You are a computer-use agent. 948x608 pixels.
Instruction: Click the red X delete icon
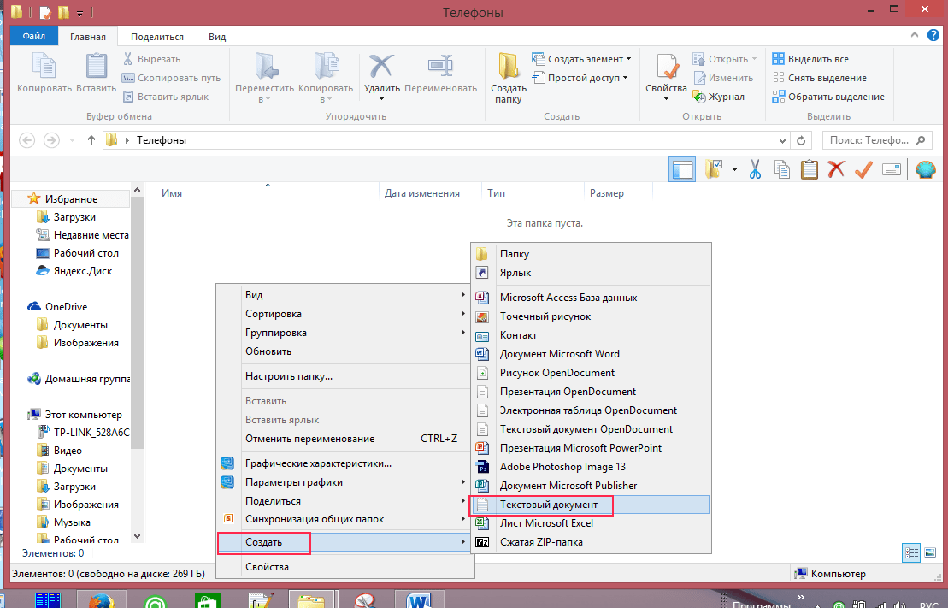836,169
